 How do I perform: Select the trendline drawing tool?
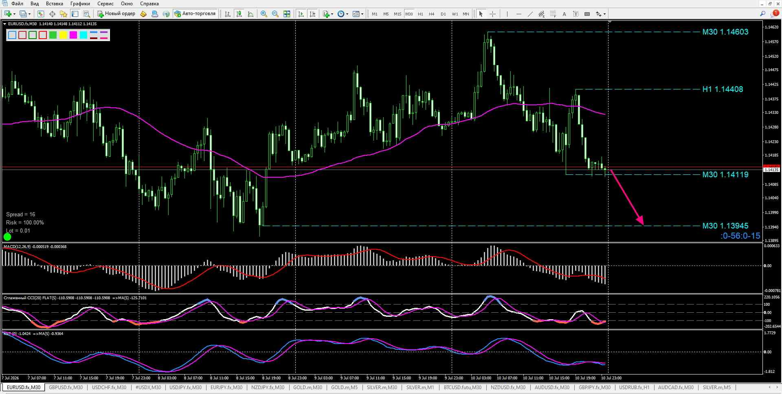point(530,14)
